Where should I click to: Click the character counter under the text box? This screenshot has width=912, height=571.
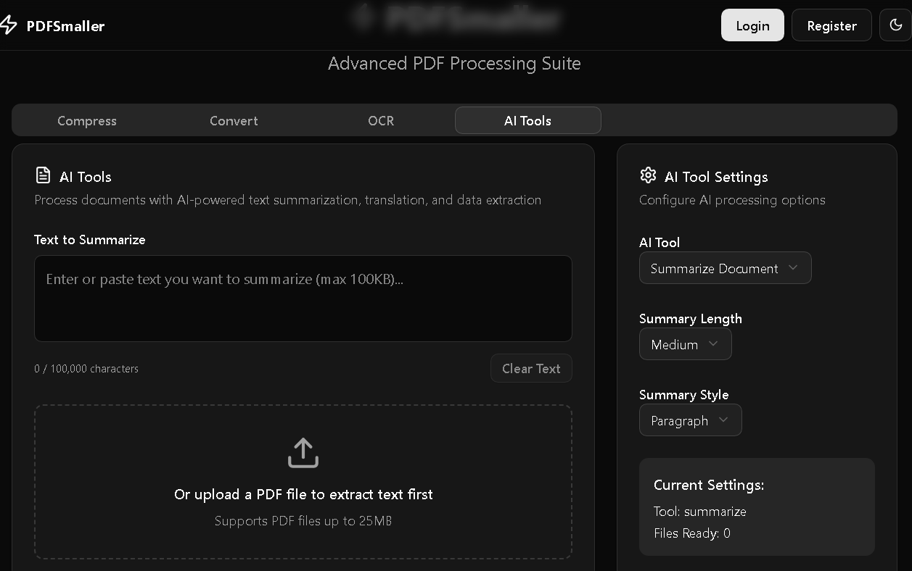pyautogui.click(x=86, y=368)
